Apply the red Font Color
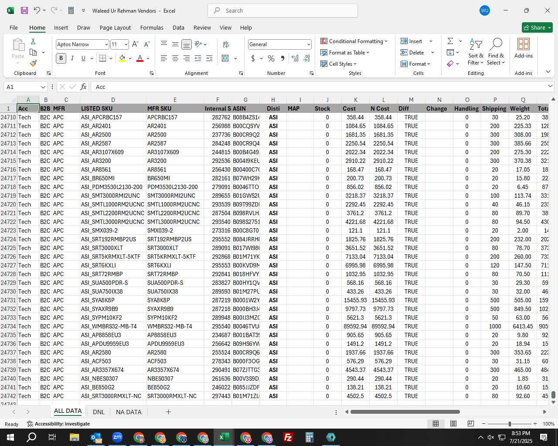Viewport: 558px width, 446px height. point(140,58)
